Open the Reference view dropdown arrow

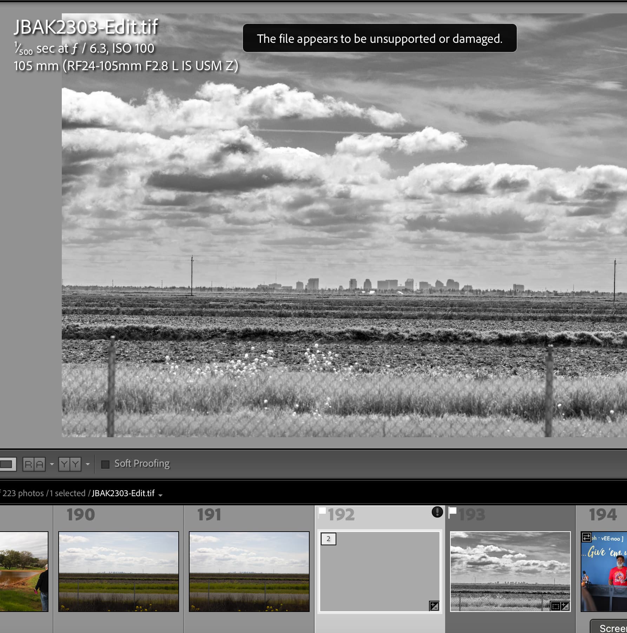click(x=52, y=464)
